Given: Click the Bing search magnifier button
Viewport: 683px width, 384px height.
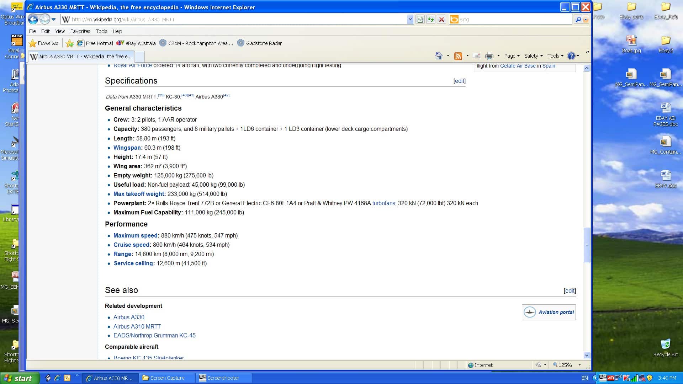Looking at the screenshot, I should pos(578,20).
